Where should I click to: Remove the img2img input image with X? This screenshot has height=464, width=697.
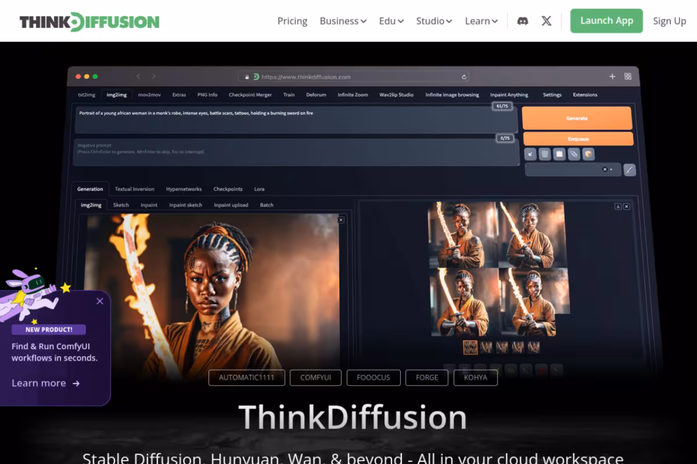pos(341,220)
